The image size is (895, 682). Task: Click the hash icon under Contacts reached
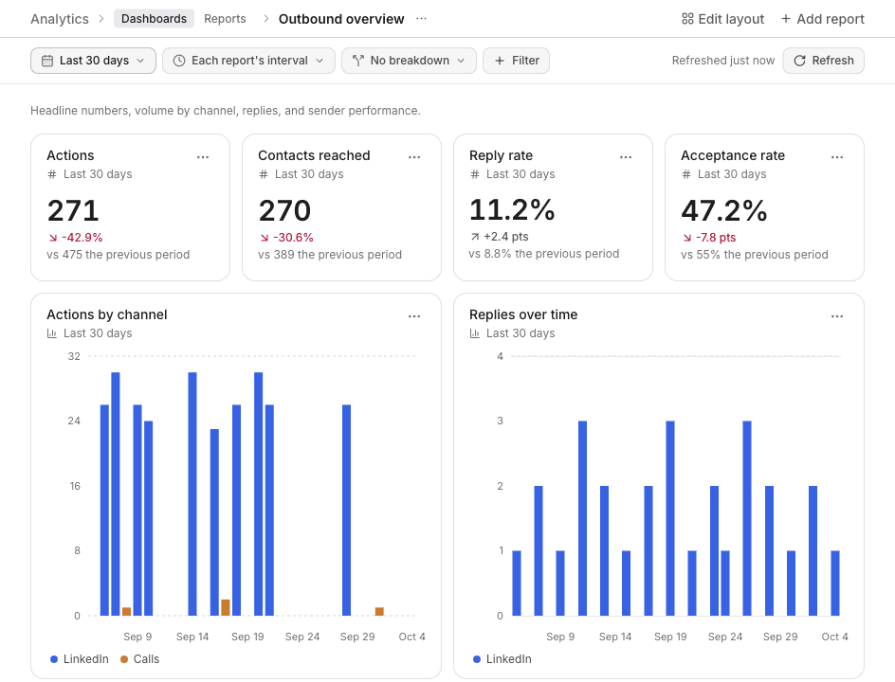[x=264, y=174]
